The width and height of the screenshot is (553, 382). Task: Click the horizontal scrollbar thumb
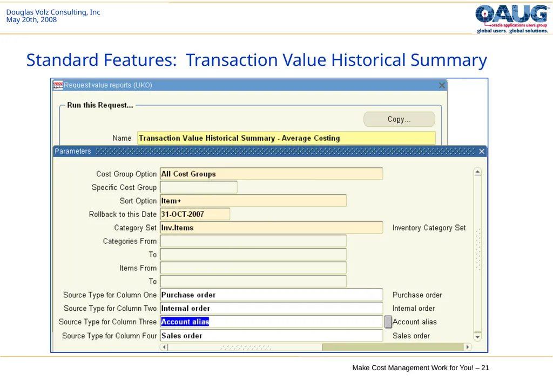click(x=245, y=347)
